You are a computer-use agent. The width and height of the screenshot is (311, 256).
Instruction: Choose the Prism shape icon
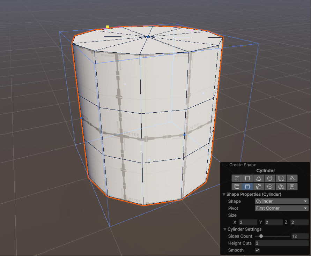pyautogui.click(x=292, y=178)
